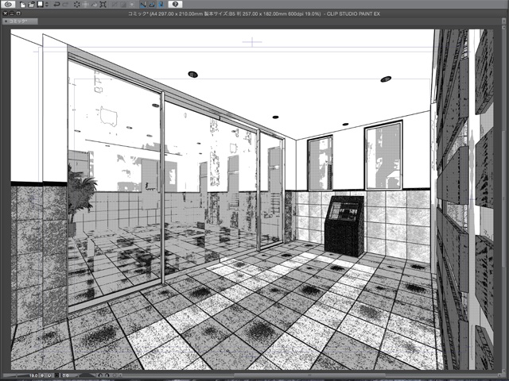Switch to the コミック* document tab
Viewport: 509px width, 381px height.
click(x=20, y=21)
